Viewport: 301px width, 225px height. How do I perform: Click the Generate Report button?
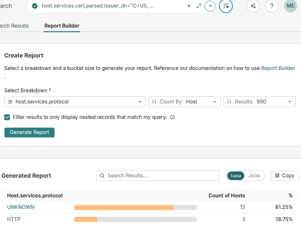coord(30,132)
